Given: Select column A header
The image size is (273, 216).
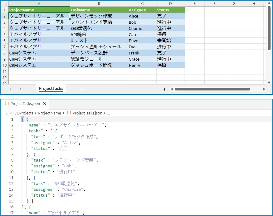Looking at the screenshot, I should pos(39,4).
